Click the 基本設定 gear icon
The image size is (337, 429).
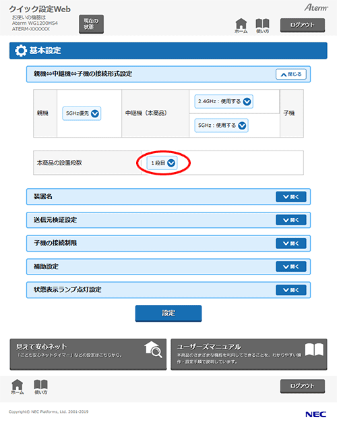point(21,51)
